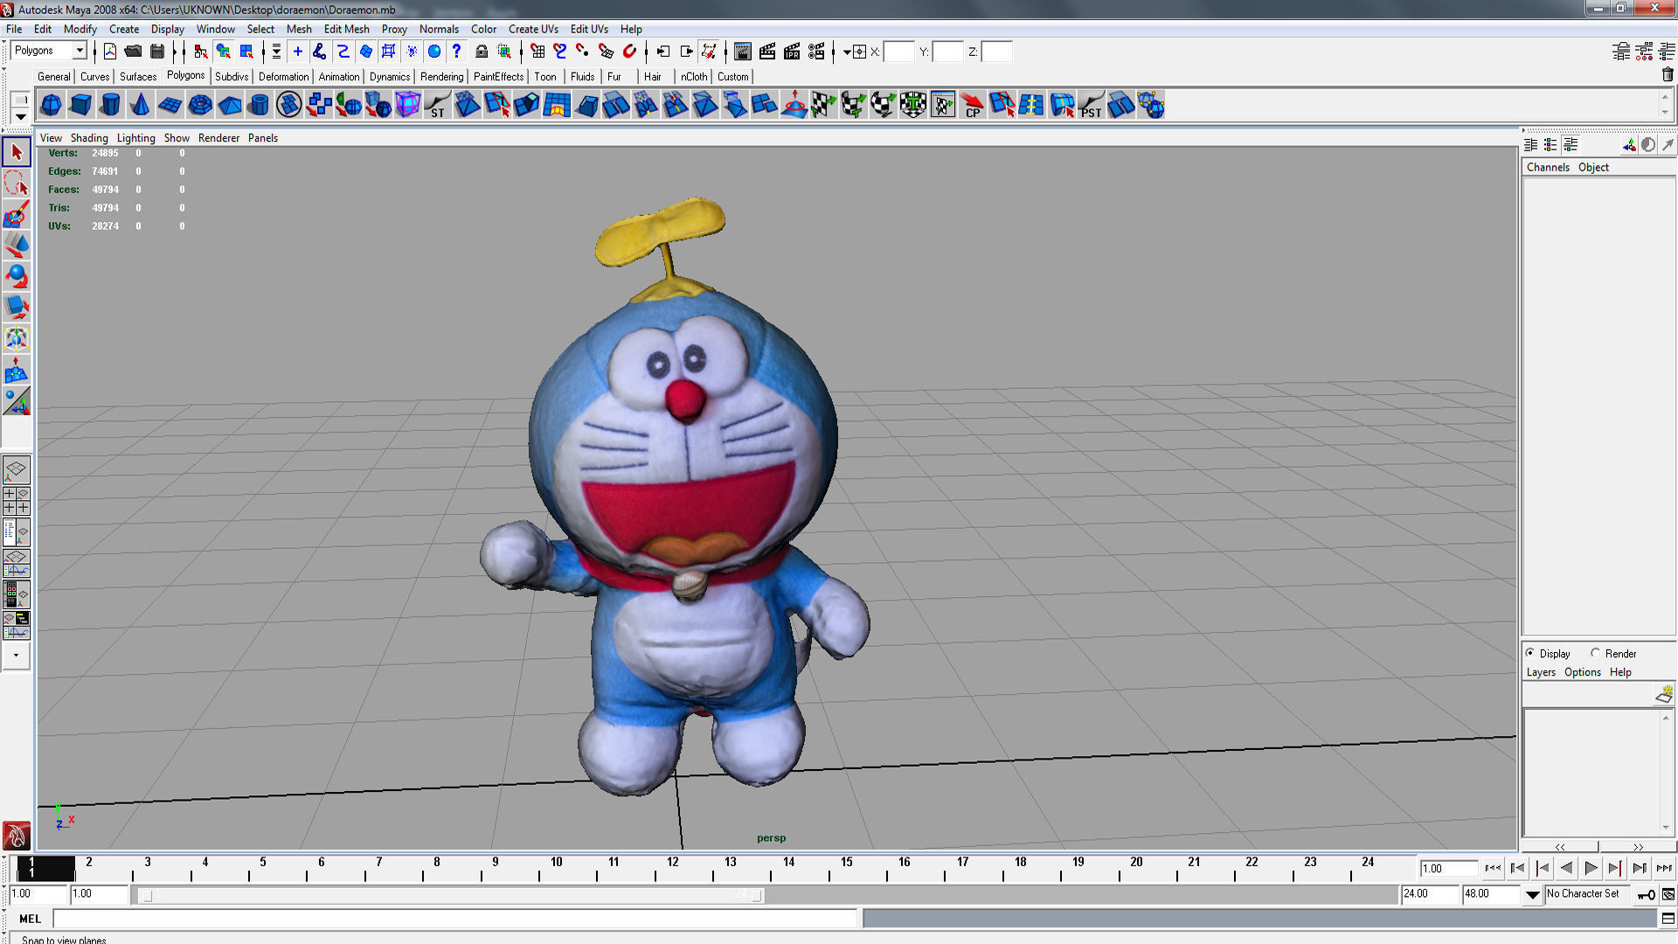Open the layer editor Options menu
Screen dimensions: 1678x944
click(1582, 672)
